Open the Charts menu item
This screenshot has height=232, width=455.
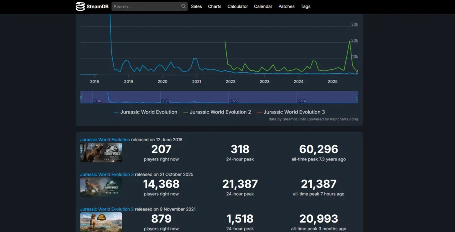pos(215,6)
